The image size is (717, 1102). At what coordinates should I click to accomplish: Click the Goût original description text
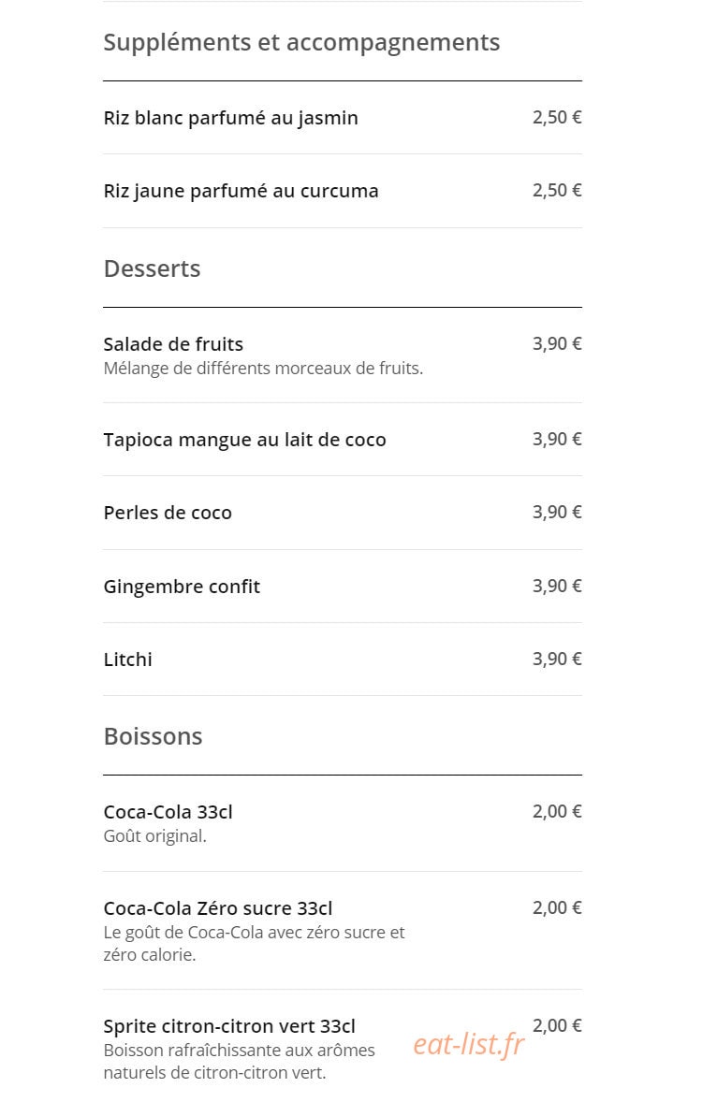(x=154, y=836)
